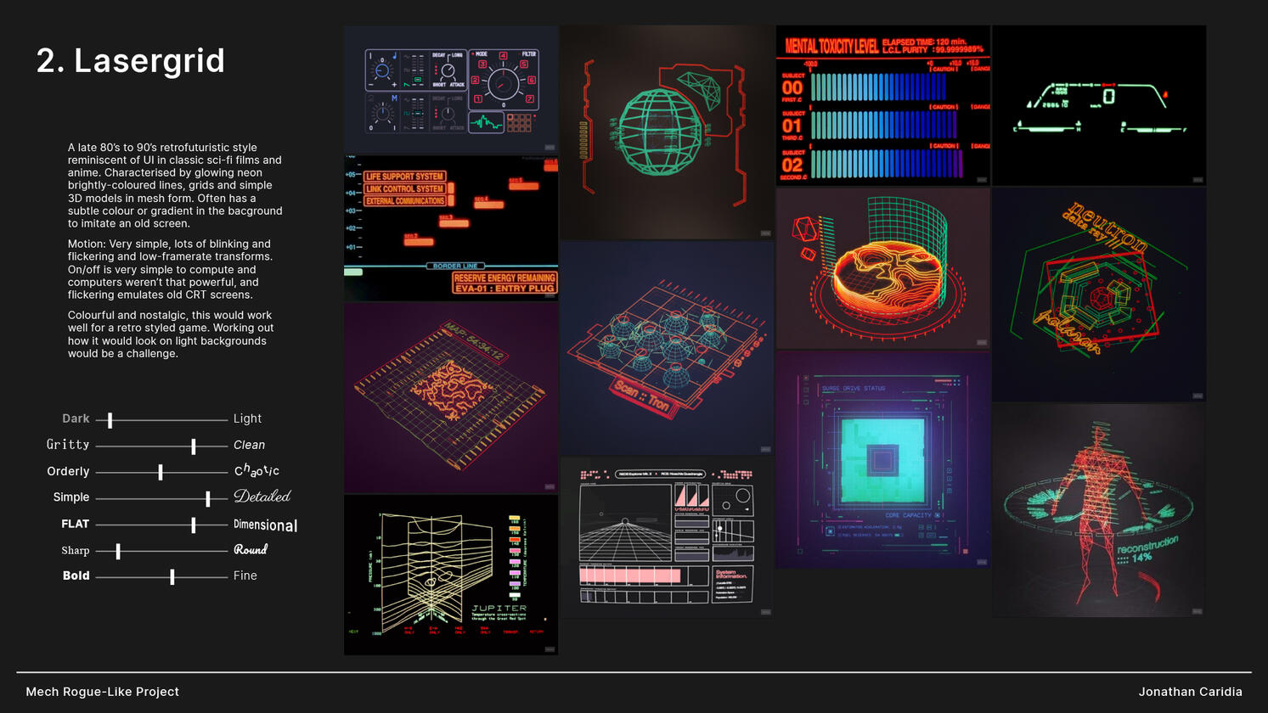
Task: Open the Mental Toxicity Level image
Action: 882,104
